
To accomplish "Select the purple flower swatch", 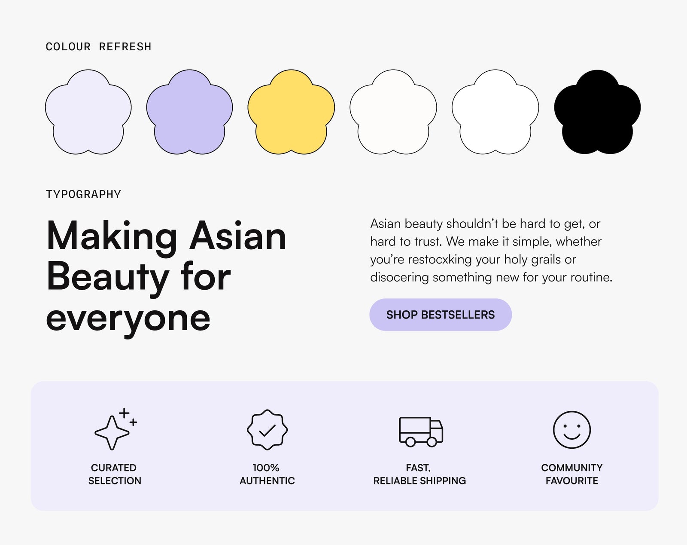I will tap(189, 112).
